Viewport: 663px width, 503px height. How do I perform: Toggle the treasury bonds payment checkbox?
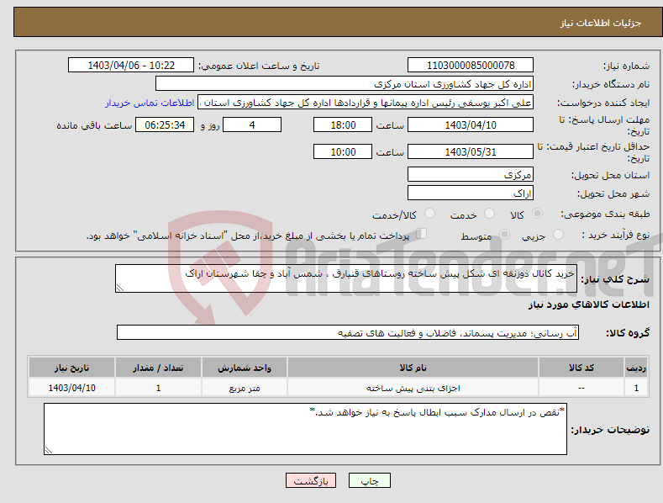(x=422, y=234)
